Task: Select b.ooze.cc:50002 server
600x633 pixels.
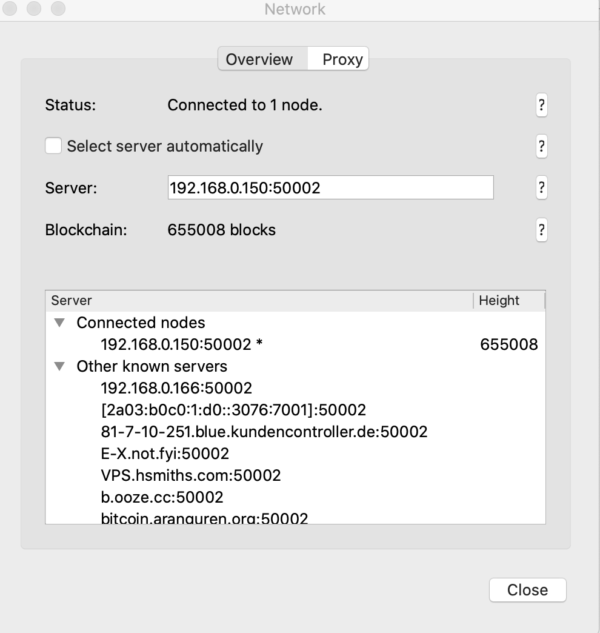Action: click(x=162, y=497)
